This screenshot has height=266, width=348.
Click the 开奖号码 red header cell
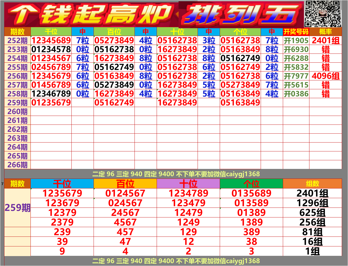[x=296, y=33]
